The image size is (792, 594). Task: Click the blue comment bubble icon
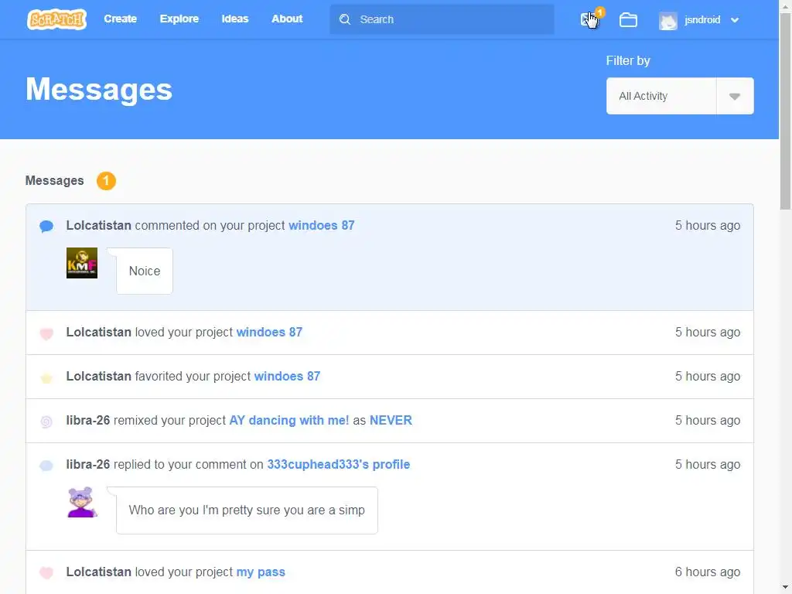click(x=46, y=226)
